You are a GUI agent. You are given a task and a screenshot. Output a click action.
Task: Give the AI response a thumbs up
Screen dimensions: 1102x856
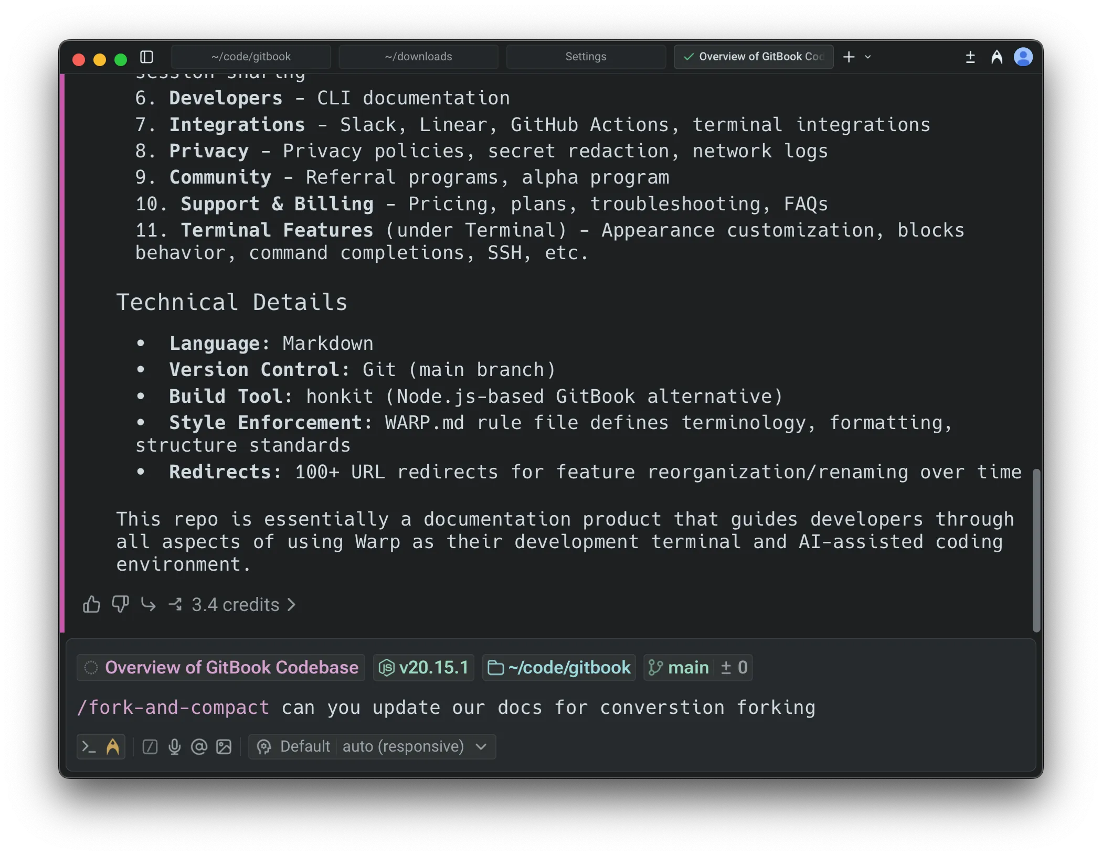click(91, 604)
